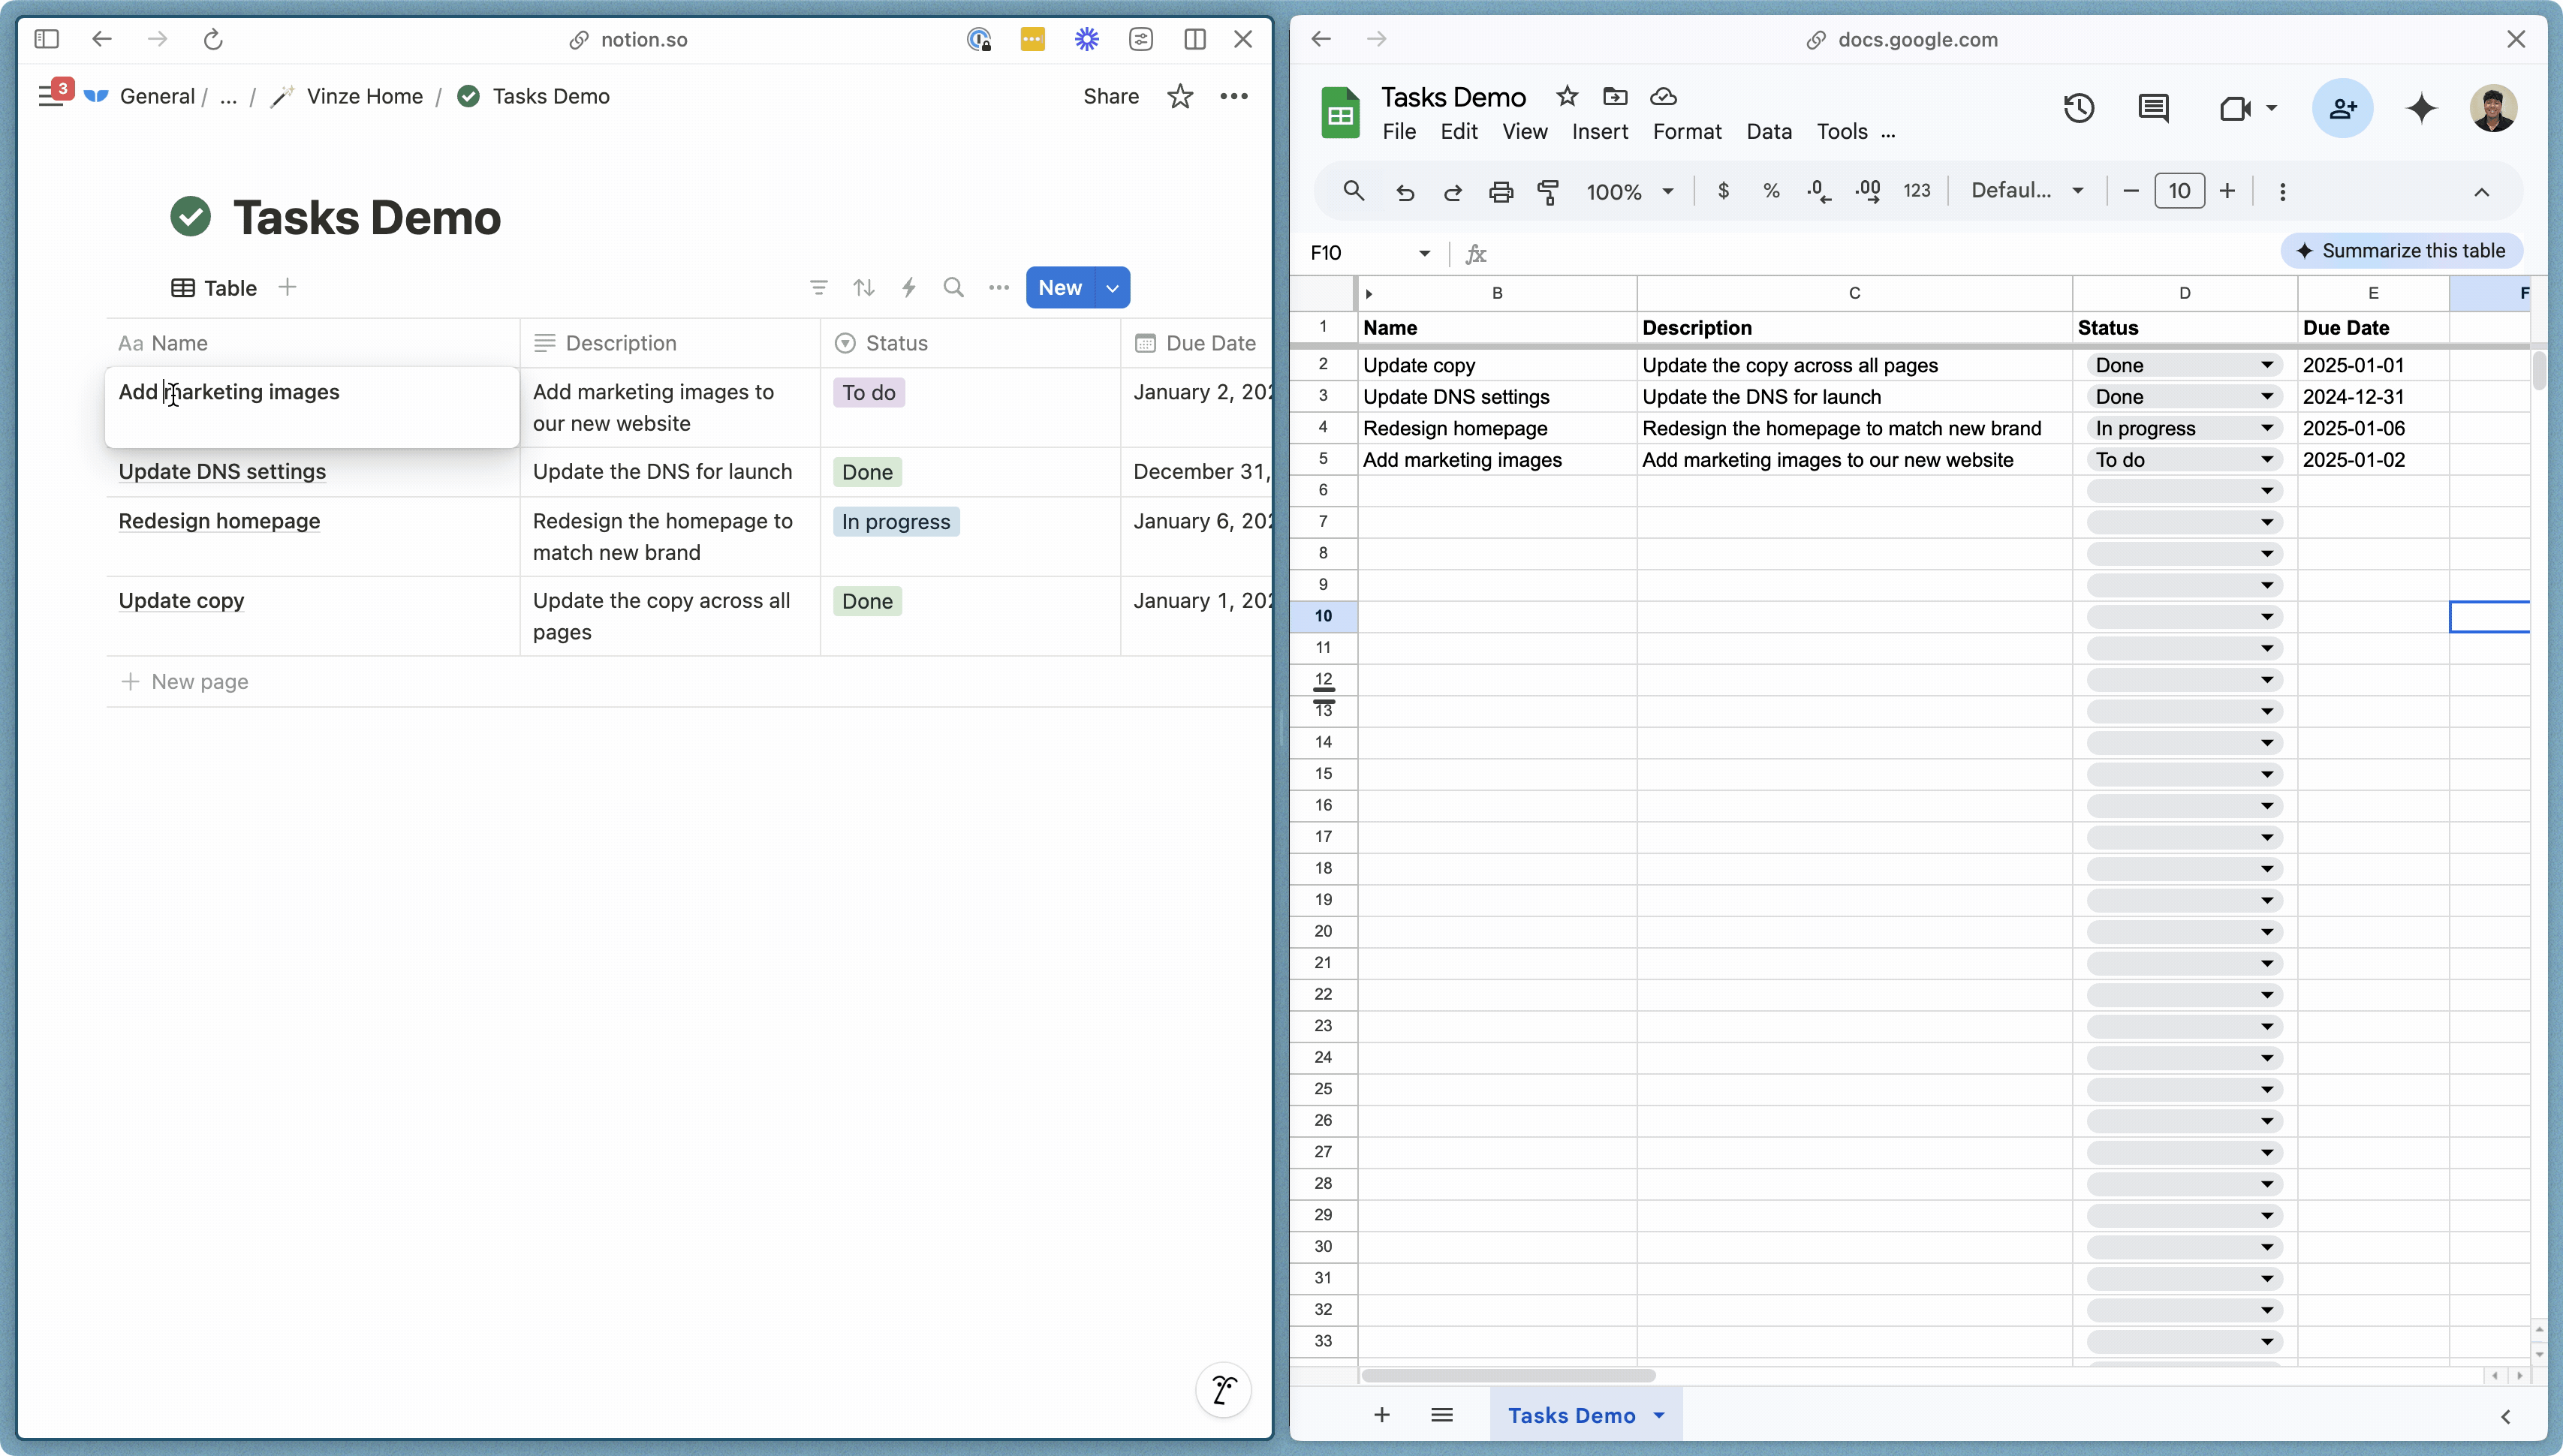2563x1456 pixels.
Task: Click the Notion filter icon
Action: (818, 288)
